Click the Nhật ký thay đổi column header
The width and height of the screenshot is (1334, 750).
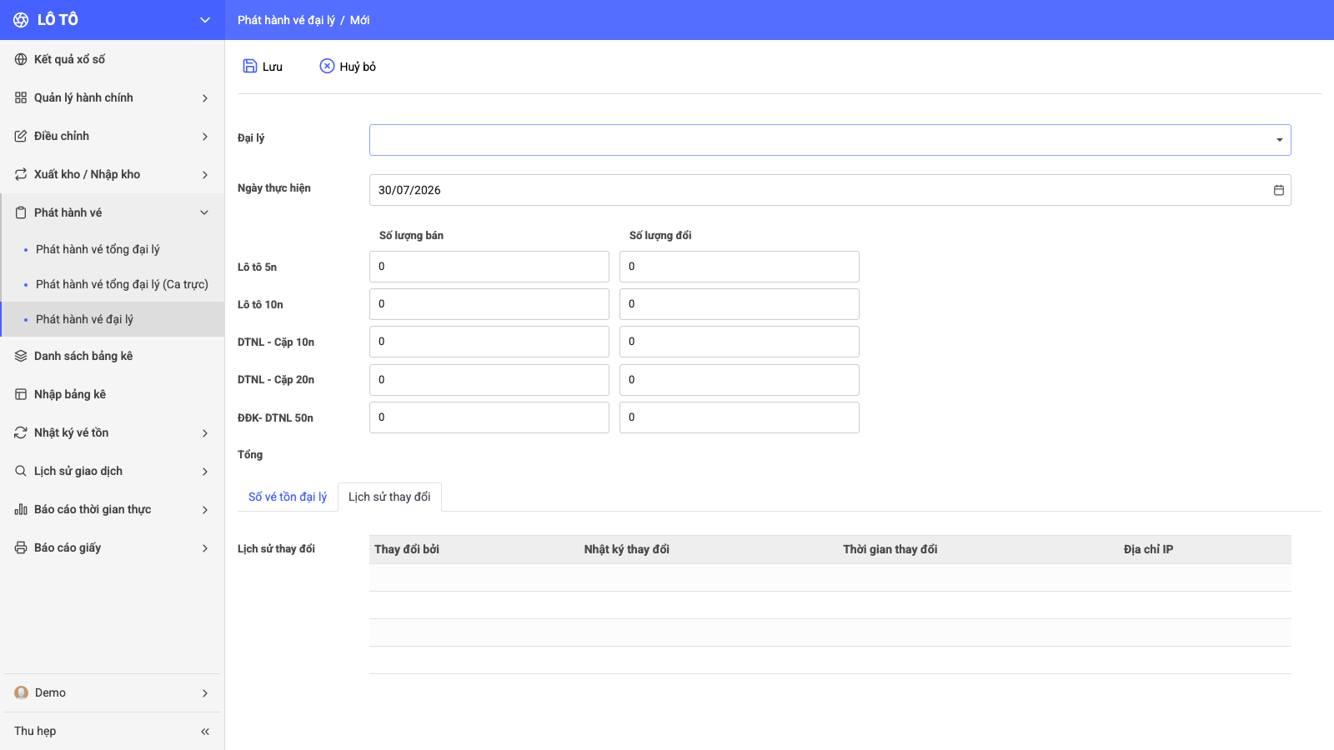[x=627, y=549]
